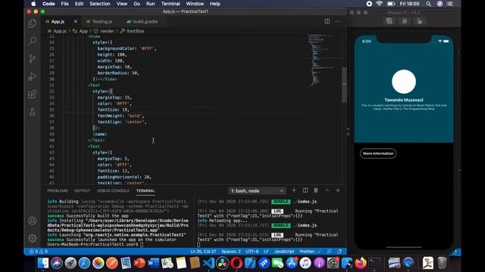Change language mode JavaScript
The width and height of the screenshot is (485, 272).
click(284, 252)
